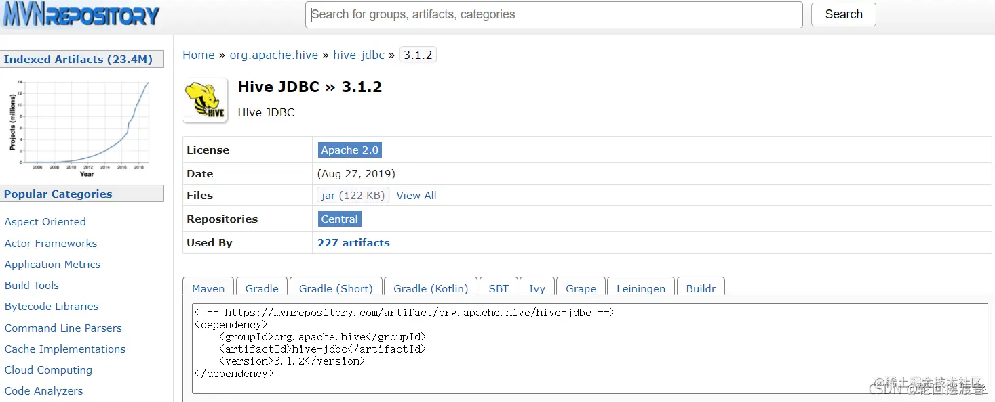Click the Repositories row label
The width and height of the screenshot is (995, 402).
point(222,219)
